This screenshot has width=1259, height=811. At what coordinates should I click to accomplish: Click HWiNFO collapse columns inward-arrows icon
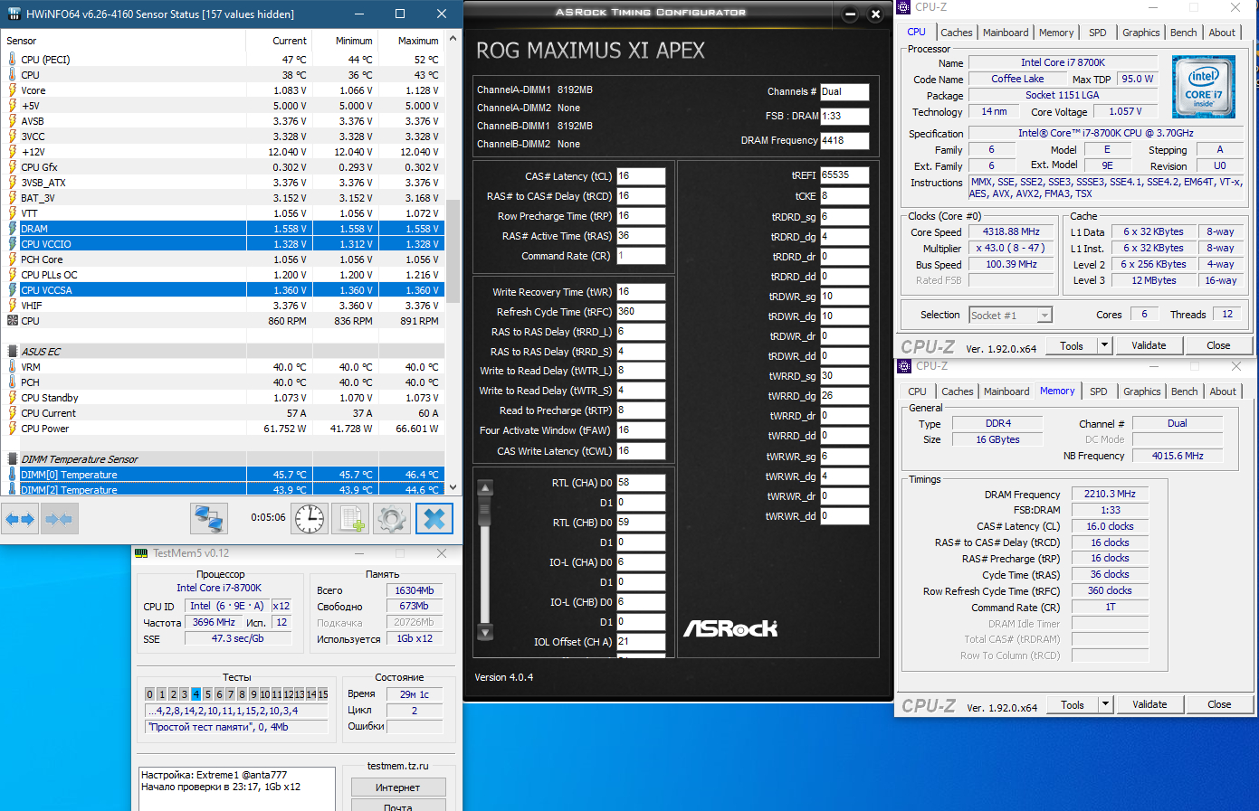point(59,519)
